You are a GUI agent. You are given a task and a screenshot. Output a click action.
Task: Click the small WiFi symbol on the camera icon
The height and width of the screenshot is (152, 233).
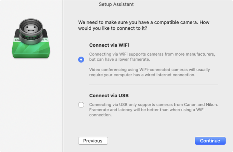coord(43,40)
